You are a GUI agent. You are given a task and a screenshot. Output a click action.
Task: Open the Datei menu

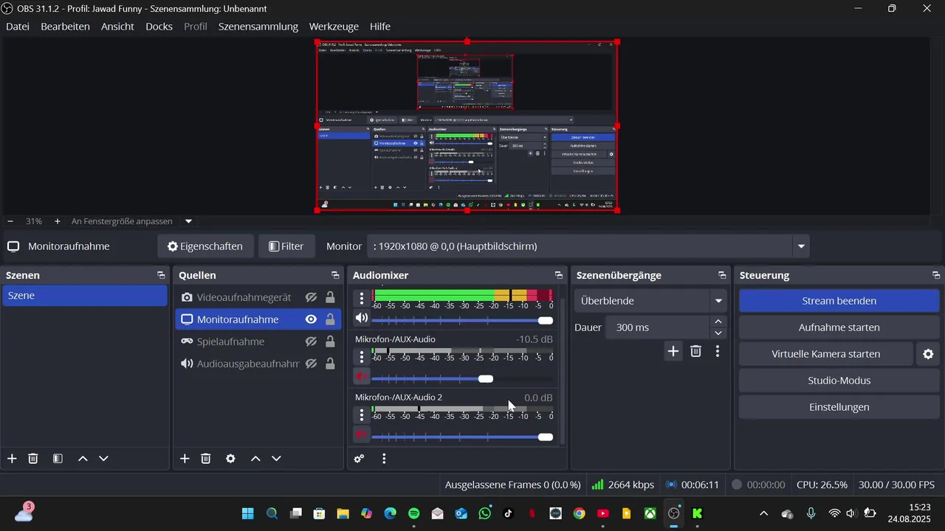coord(18,27)
